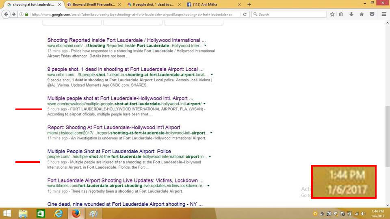Click the '13 mins ago' timestamp text
This screenshot has height=219, width=390.
click(57, 51)
